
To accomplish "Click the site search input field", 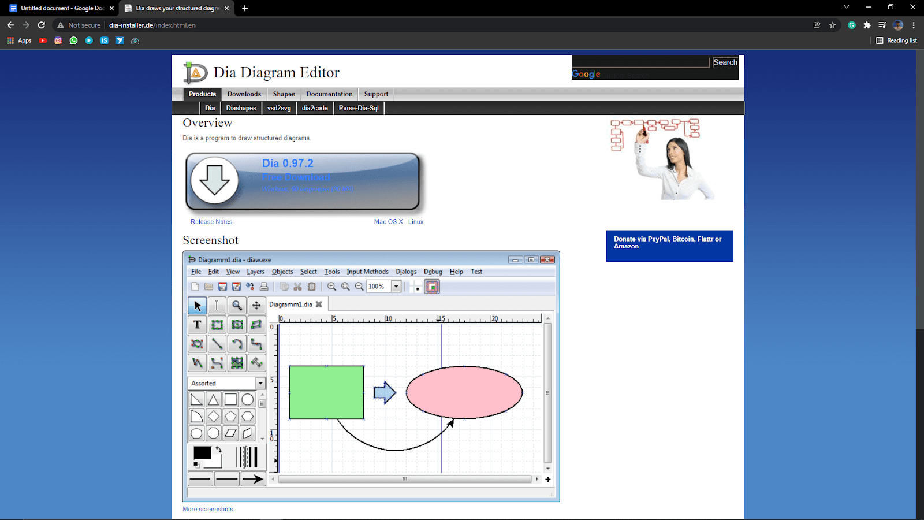I will [640, 62].
